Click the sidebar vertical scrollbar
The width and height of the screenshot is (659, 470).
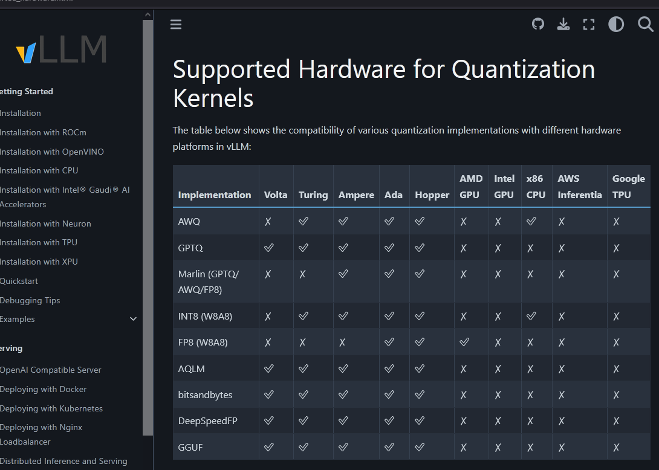tap(148, 230)
